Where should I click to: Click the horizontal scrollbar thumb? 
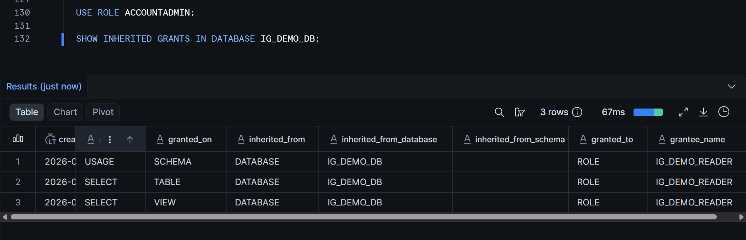pyautogui.click(x=364, y=217)
